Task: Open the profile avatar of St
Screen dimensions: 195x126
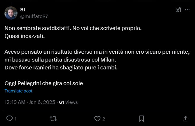Action: 11,13
